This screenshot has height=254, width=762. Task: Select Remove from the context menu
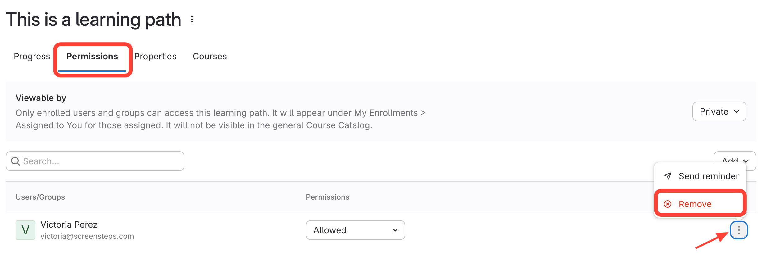[x=695, y=204]
